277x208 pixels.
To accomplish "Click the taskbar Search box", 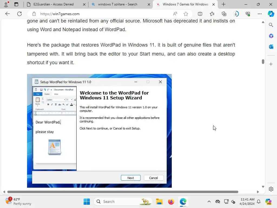I will pos(123,201).
